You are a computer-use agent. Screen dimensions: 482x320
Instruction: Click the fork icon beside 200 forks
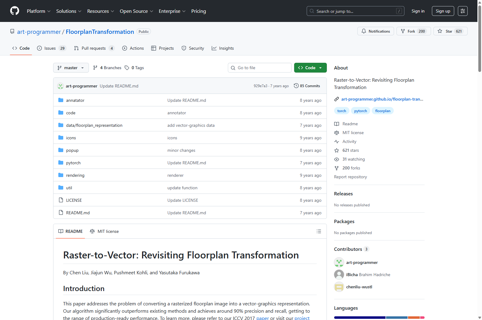click(337, 168)
